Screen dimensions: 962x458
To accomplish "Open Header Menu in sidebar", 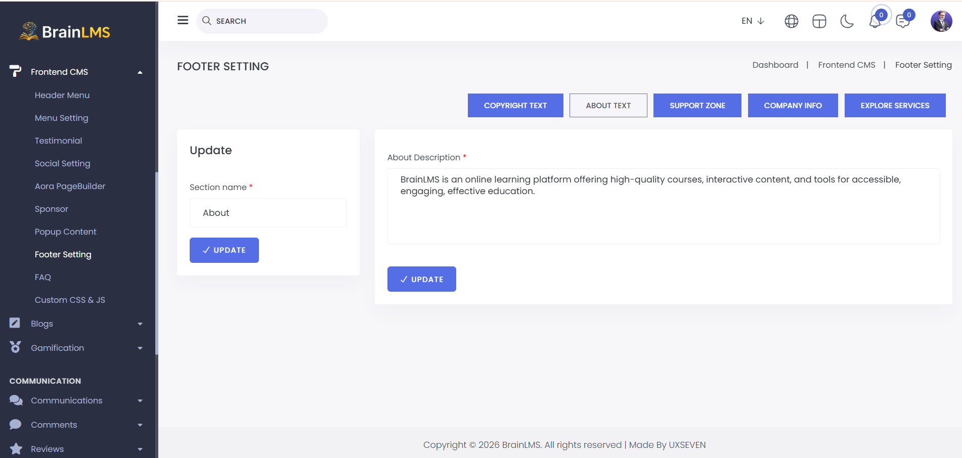I will pyautogui.click(x=62, y=95).
